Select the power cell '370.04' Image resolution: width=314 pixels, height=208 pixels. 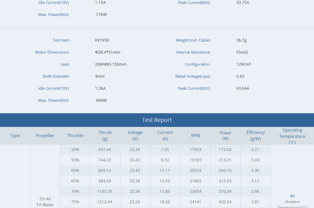point(226,192)
